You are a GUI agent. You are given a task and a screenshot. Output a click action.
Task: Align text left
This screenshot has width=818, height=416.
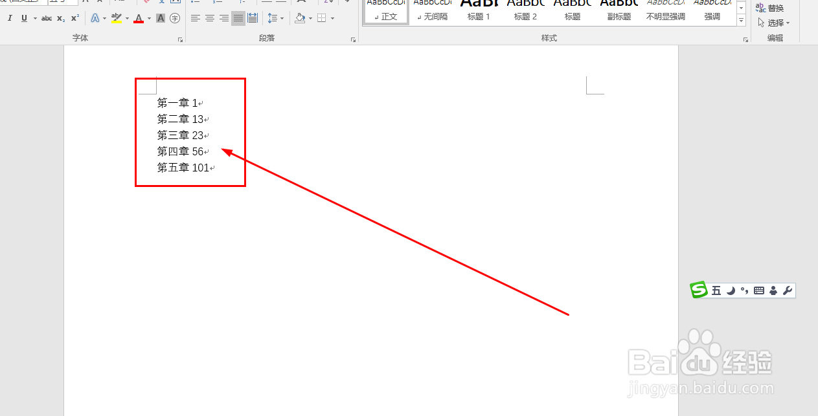point(196,18)
